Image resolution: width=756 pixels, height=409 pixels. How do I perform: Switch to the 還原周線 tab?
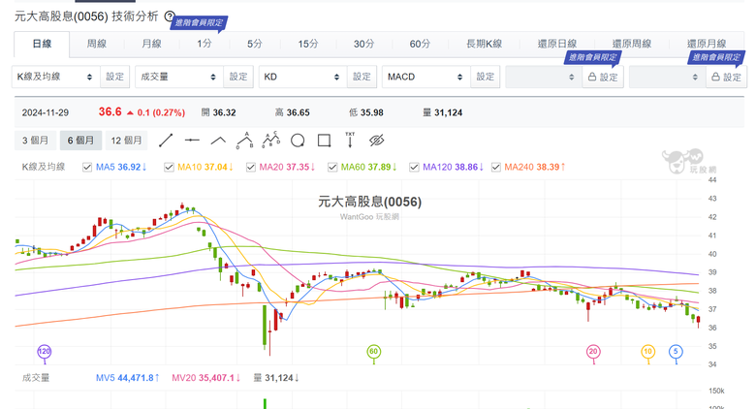pyautogui.click(x=632, y=44)
